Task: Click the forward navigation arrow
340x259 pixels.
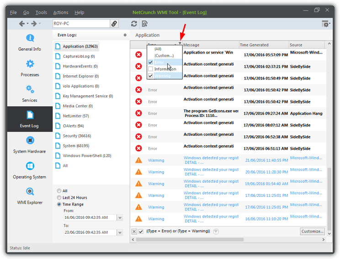Action: click(x=34, y=23)
